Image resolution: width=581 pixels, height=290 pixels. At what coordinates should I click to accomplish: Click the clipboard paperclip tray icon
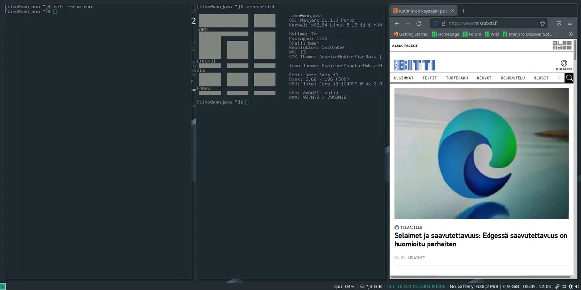558,286
